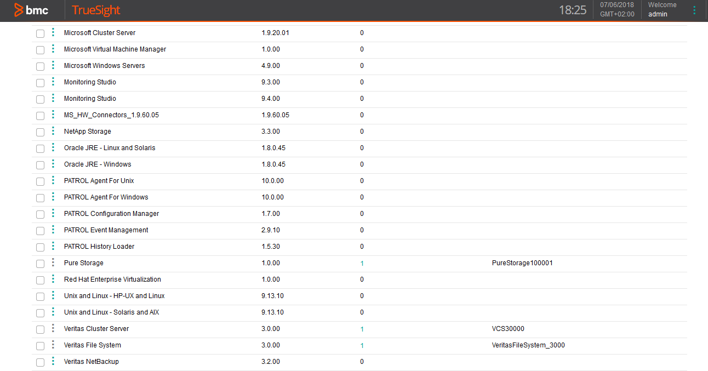Click the TrueSight product title
Viewport: 708px width, 371px height.
click(x=96, y=10)
